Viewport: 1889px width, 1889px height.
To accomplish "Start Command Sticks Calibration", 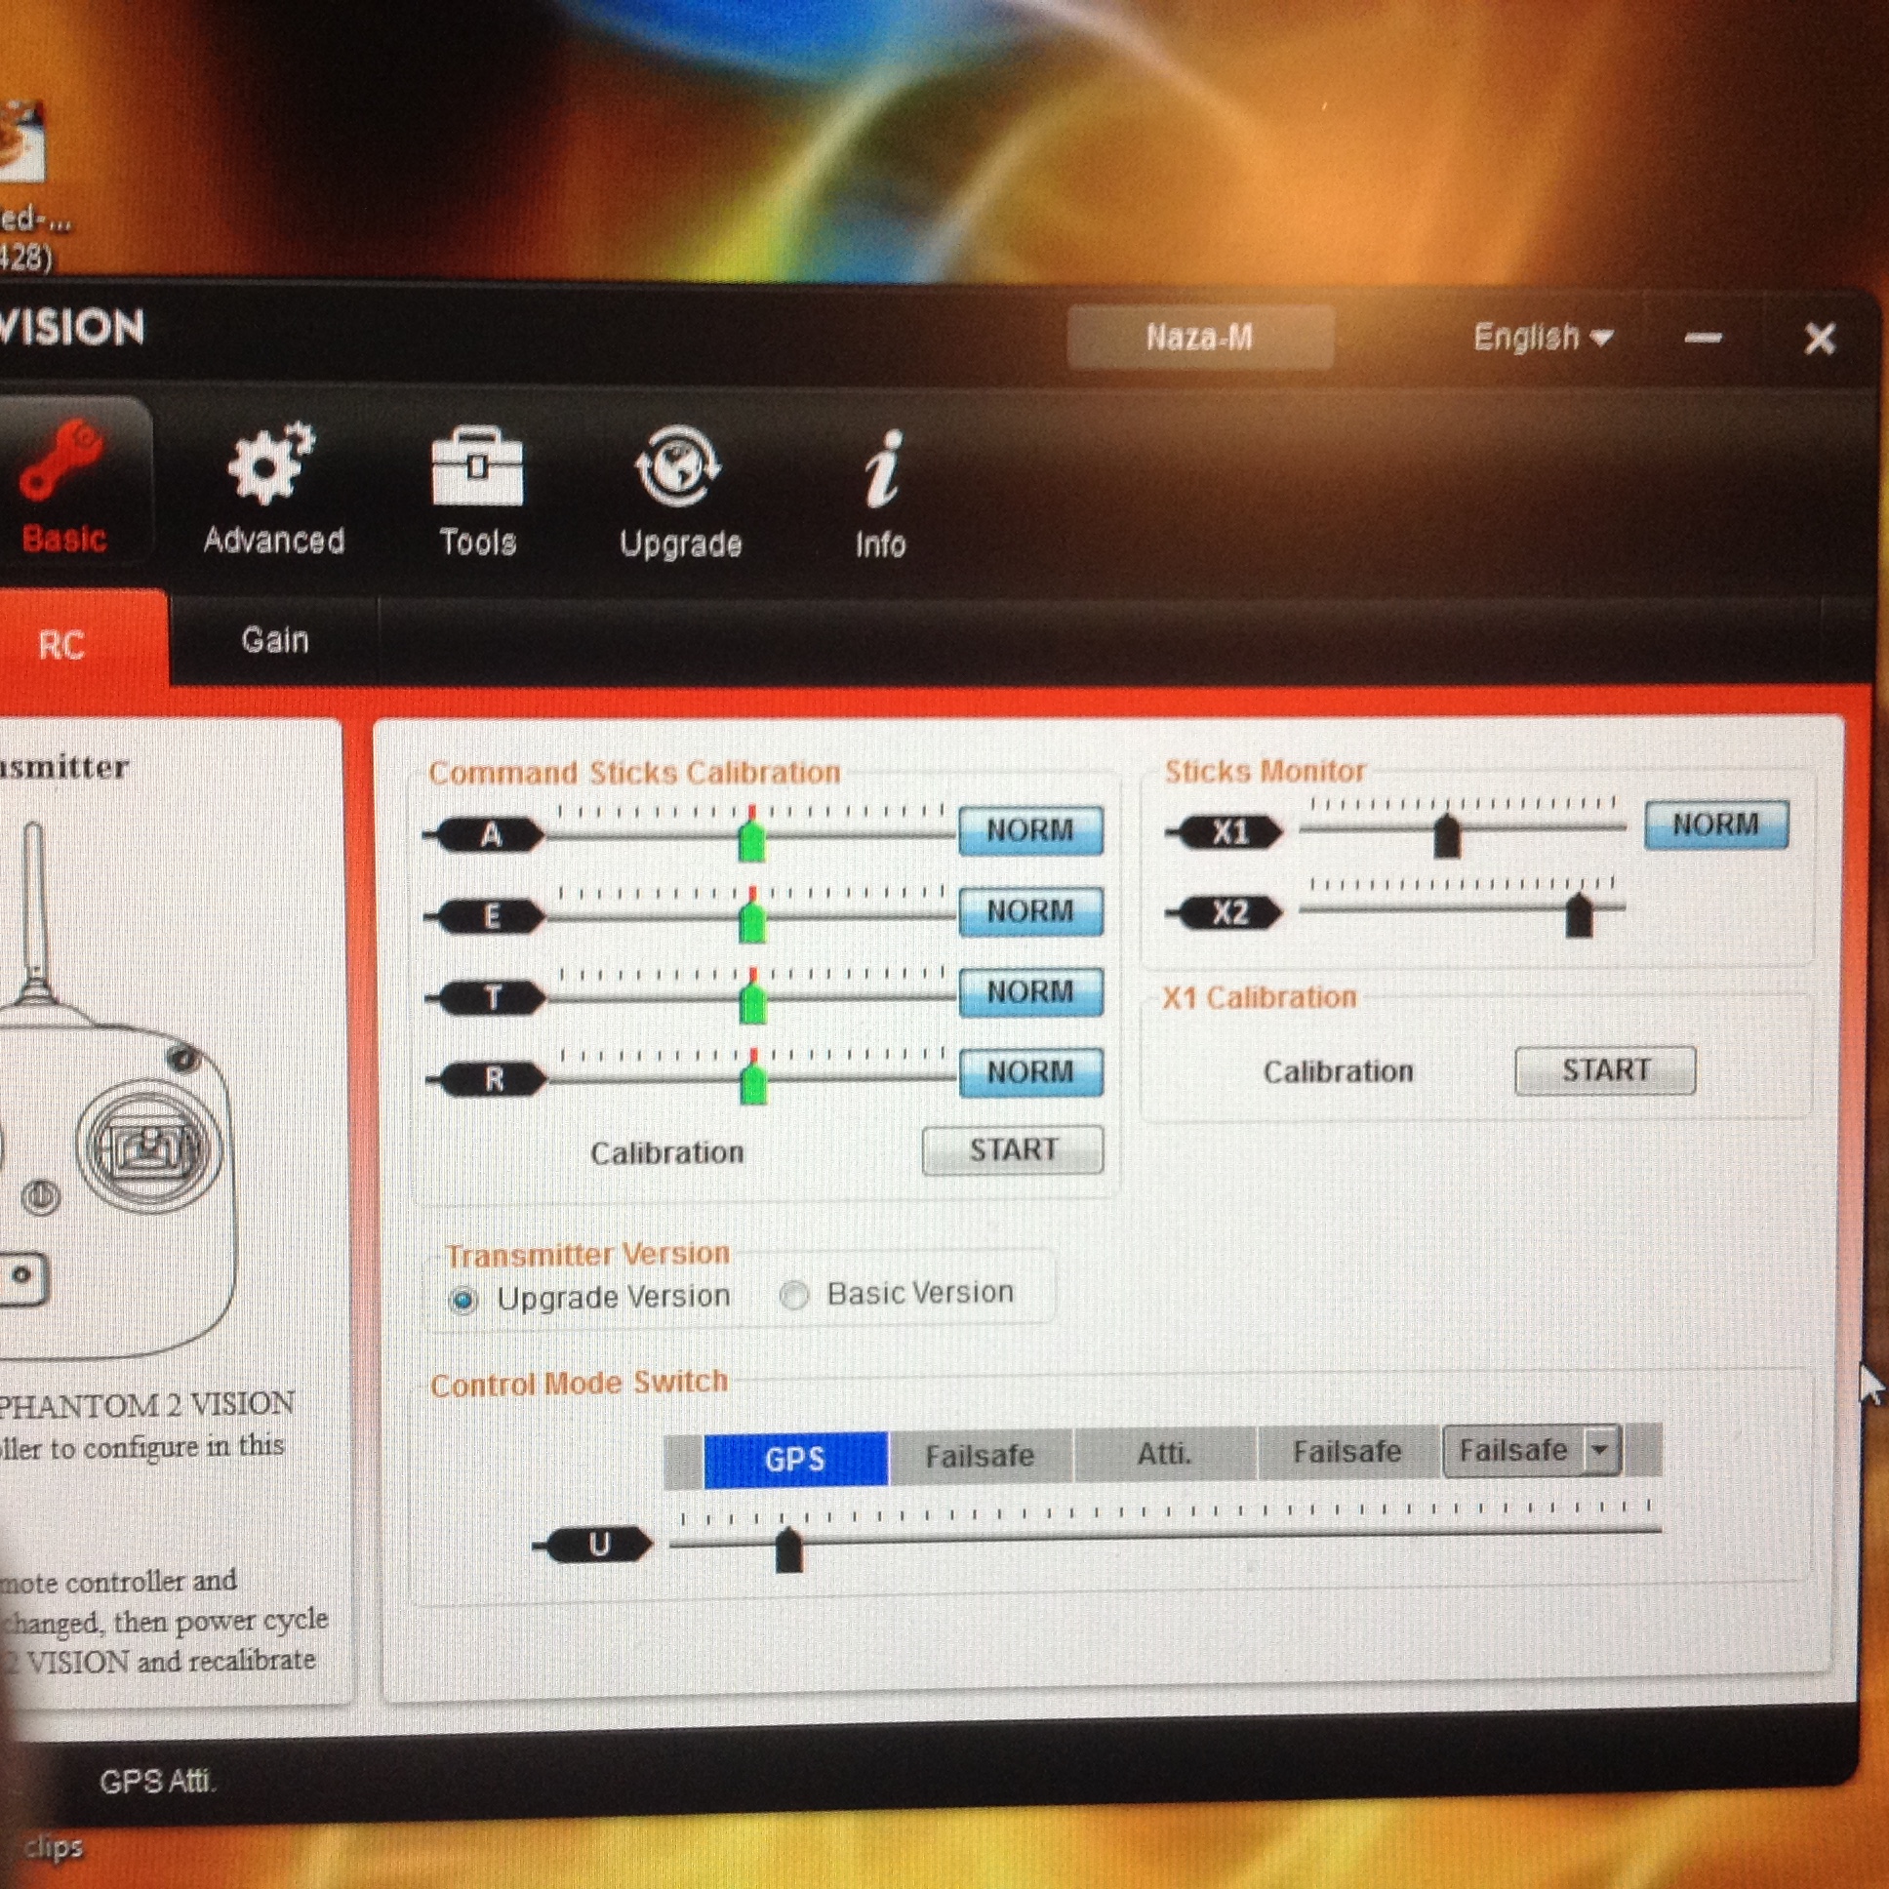I will click(x=1013, y=1149).
